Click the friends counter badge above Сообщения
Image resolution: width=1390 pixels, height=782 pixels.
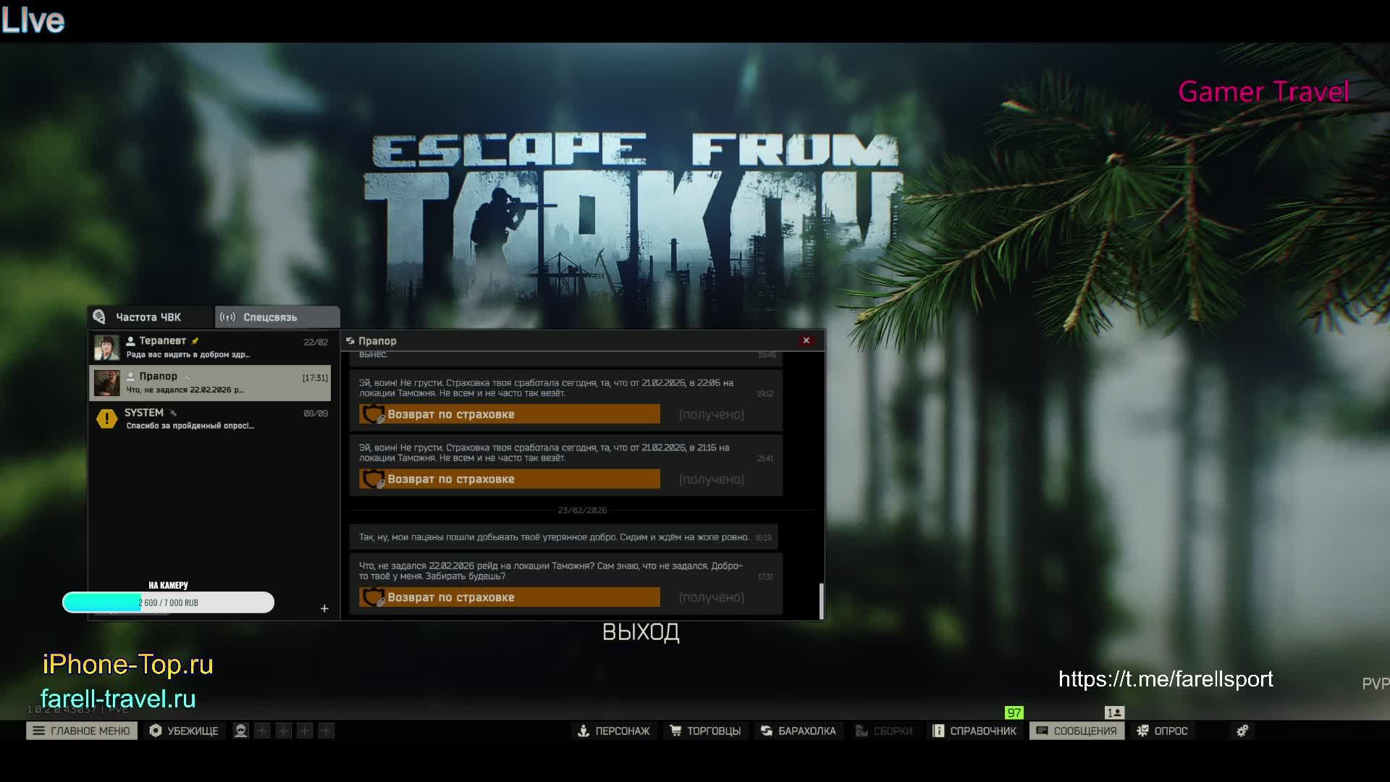1114,712
